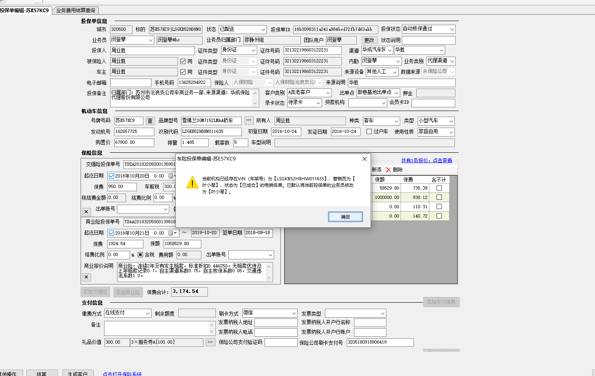Close the 车险投保单编辑 dialog with X
Screen dimensions: 595x376
click(364, 159)
